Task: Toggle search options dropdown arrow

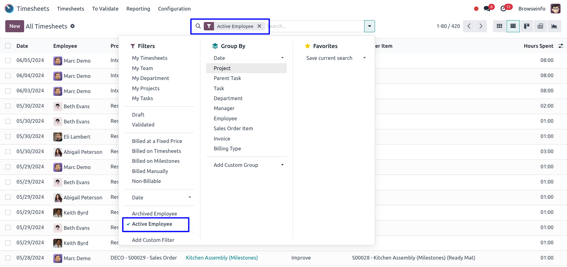Action: click(369, 26)
